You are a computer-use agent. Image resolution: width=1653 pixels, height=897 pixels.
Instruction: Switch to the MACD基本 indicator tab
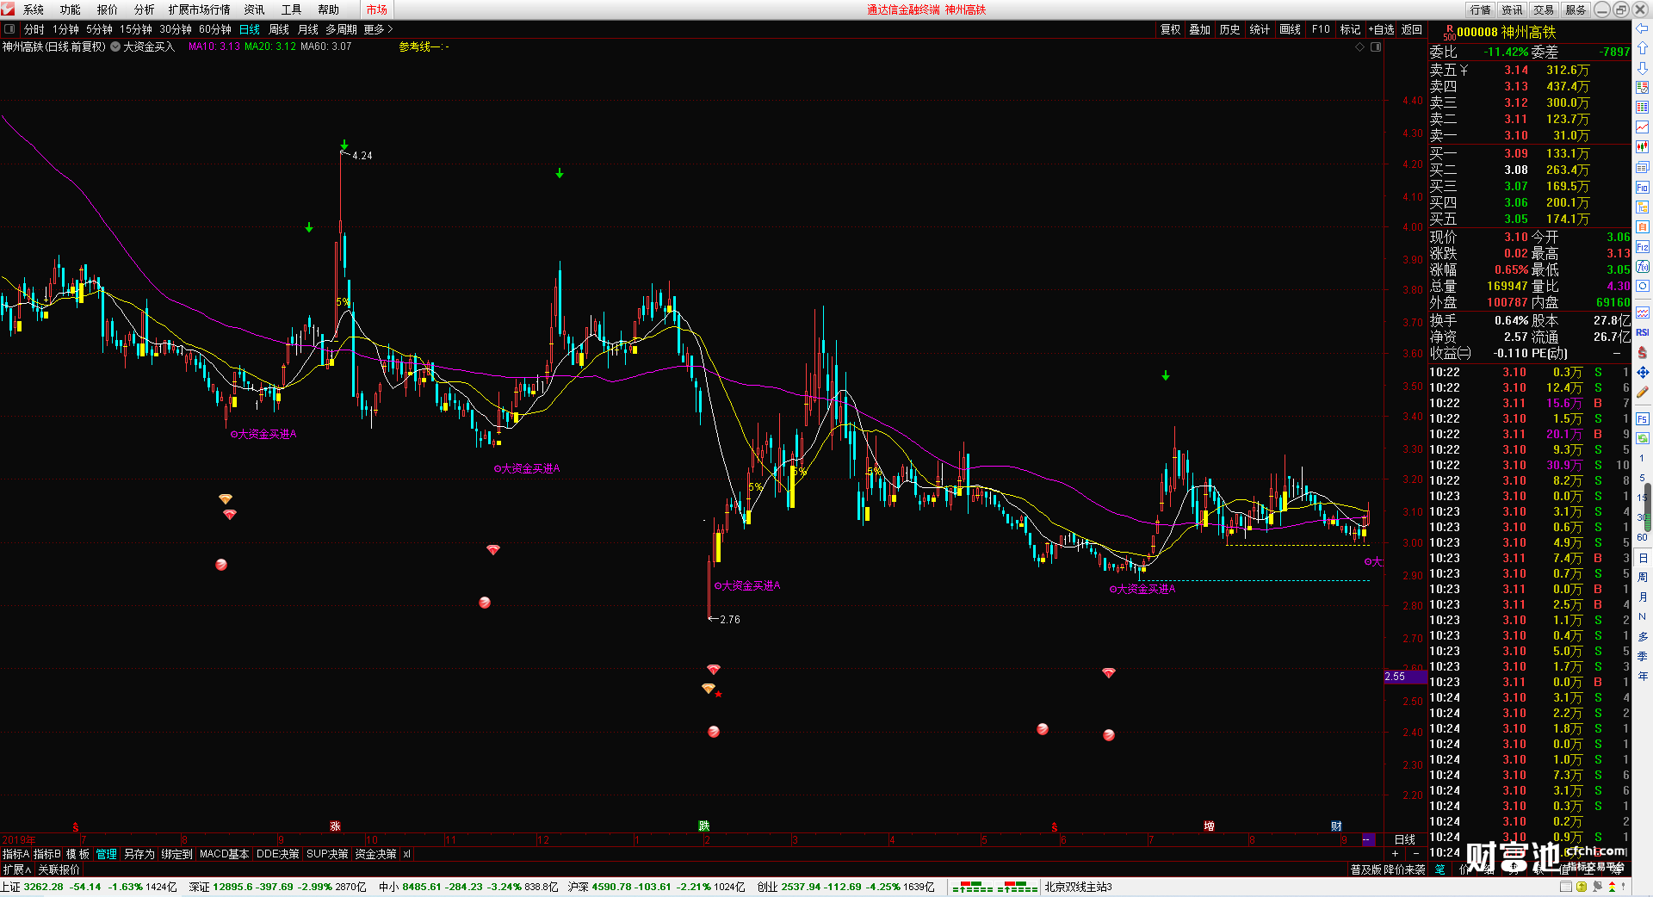[x=224, y=854]
